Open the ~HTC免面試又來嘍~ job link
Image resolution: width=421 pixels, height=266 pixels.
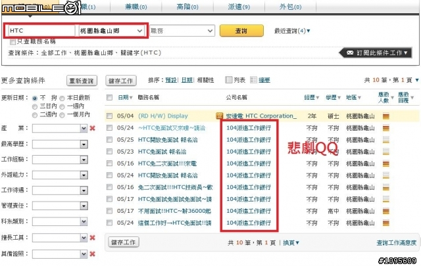tap(171, 128)
